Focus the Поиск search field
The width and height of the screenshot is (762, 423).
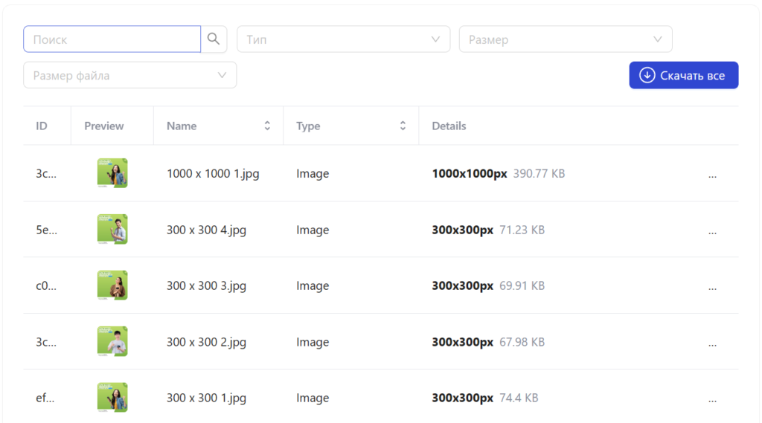tap(112, 39)
